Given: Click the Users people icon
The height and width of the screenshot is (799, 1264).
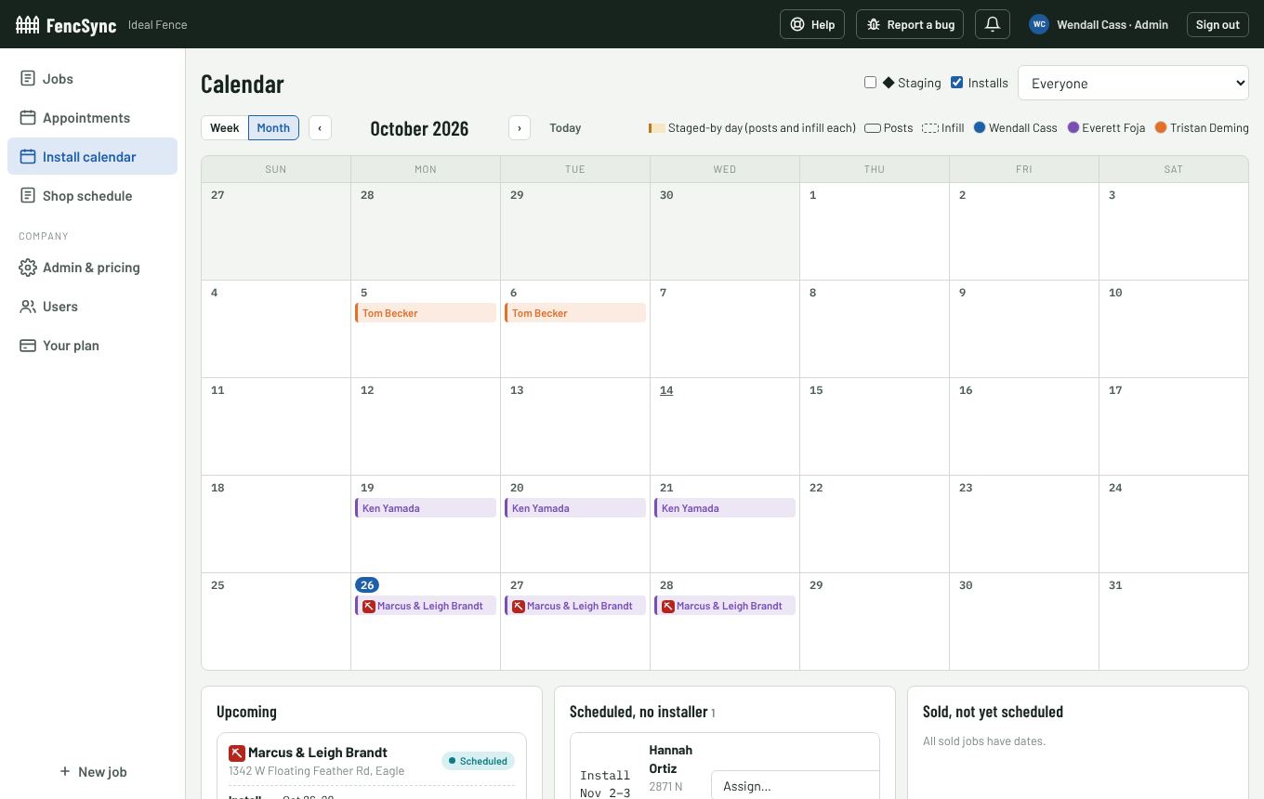Looking at the screenshot, I should pos(28,307).
